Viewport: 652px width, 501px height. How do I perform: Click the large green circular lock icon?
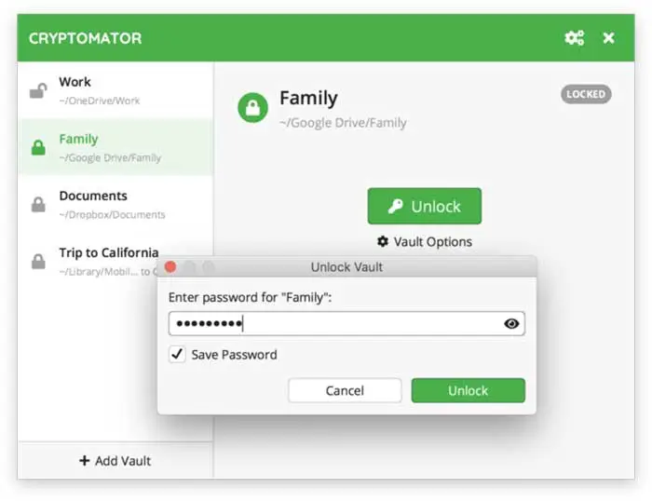point(252,107)
